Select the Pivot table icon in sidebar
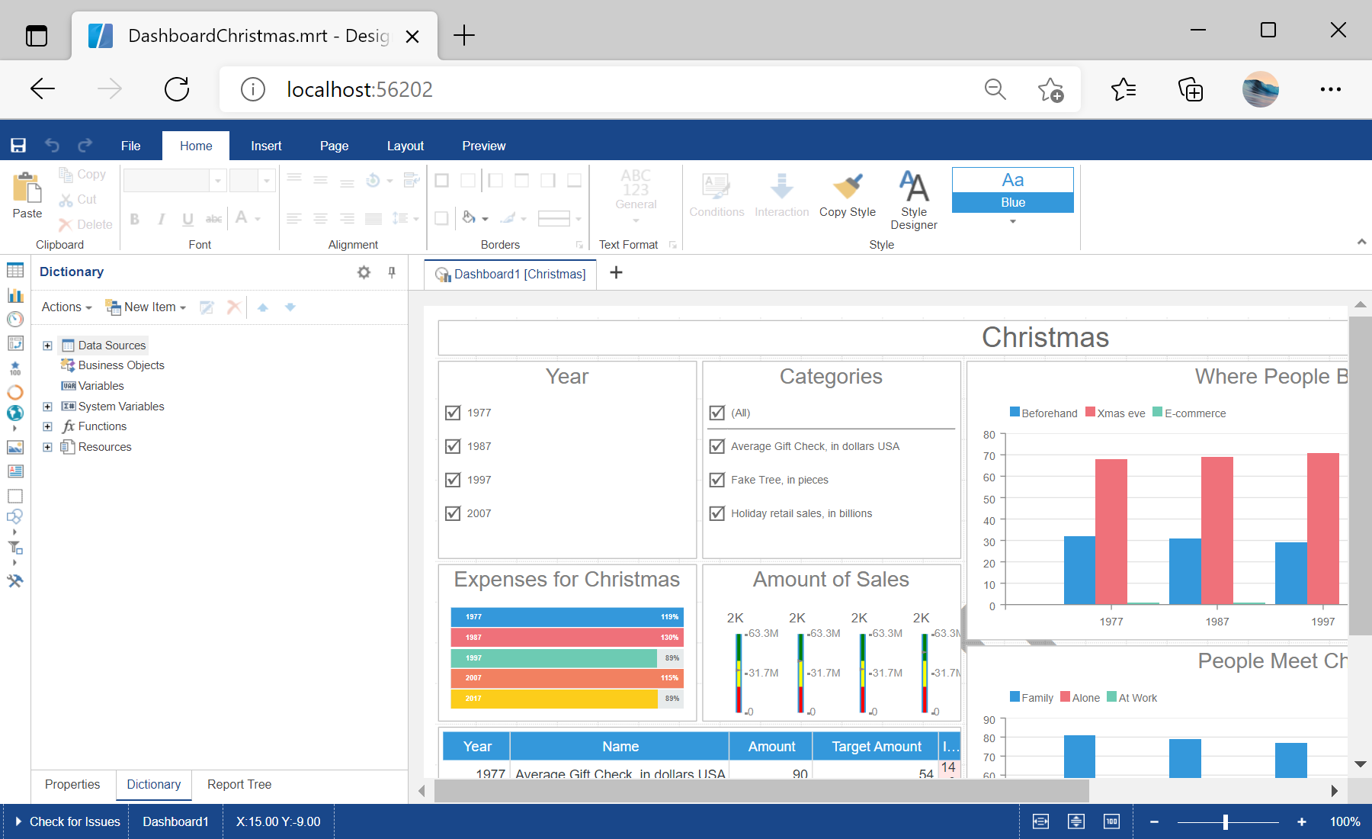1372x839 pixels. (15, 344)
